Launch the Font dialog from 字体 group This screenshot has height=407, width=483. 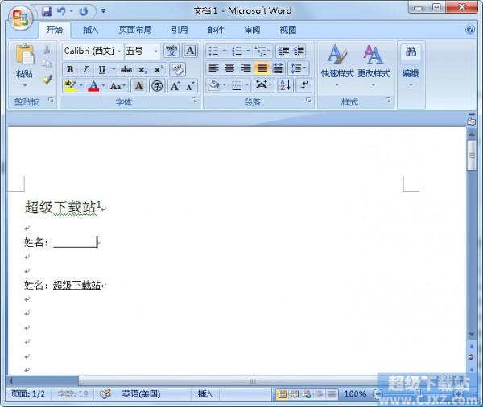tap(194, 100)
